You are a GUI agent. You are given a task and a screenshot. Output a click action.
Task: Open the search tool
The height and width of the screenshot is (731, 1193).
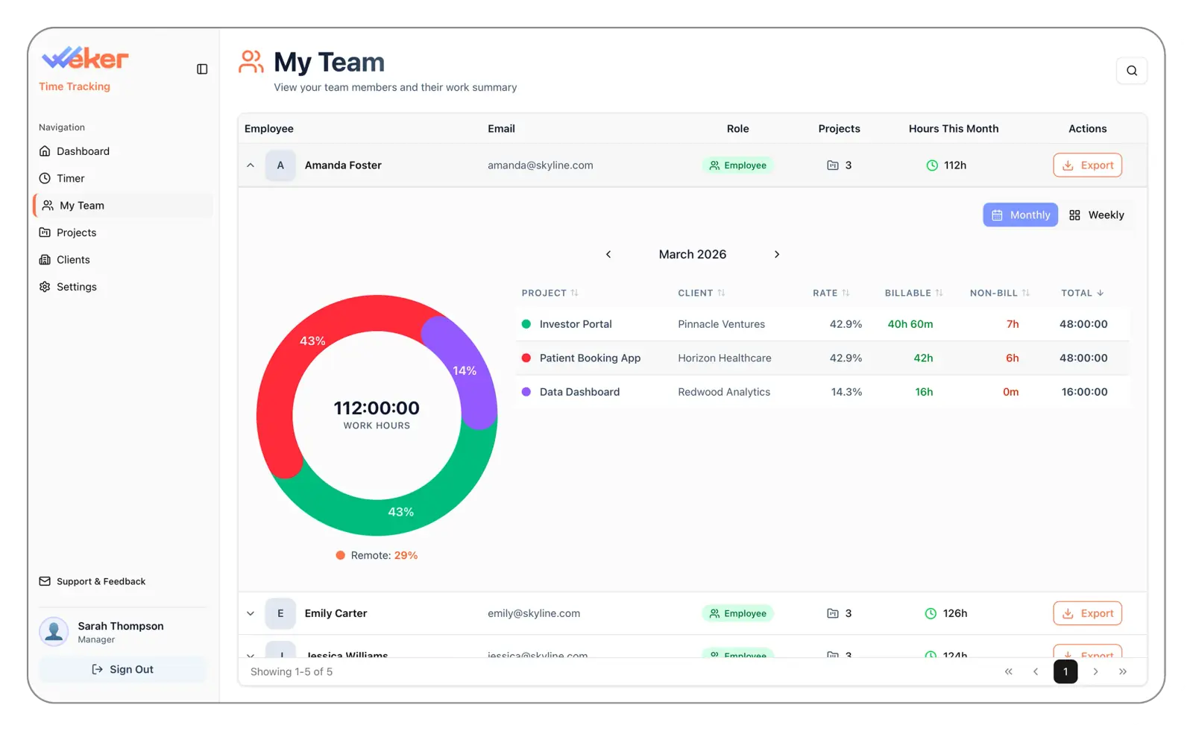pyautogui.click(x=1132, y=71)
